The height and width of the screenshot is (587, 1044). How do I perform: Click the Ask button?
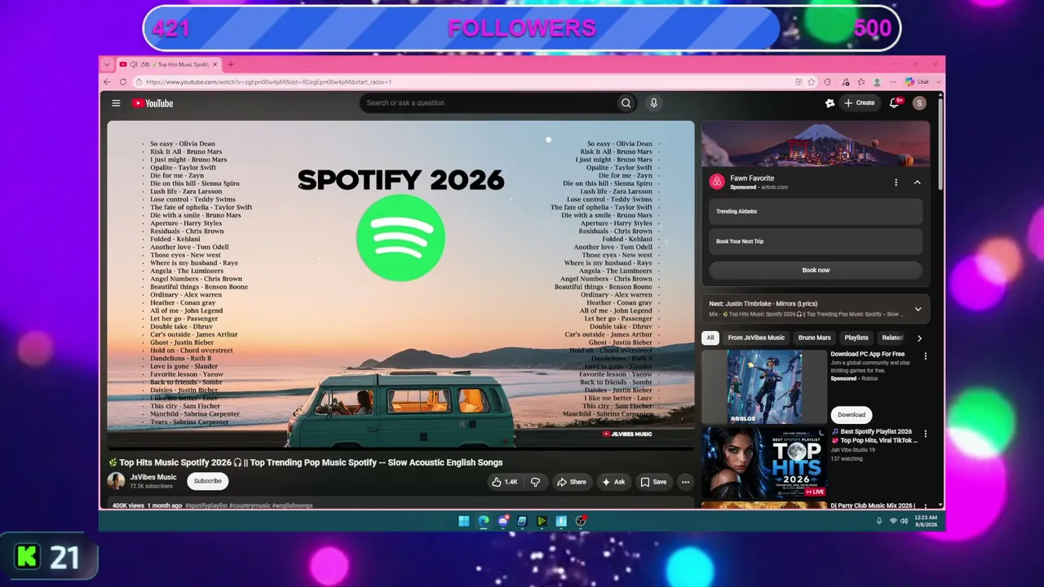click(x=613, y=482)
